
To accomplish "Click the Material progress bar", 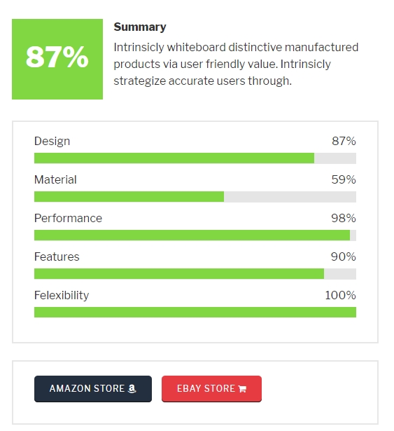I will click(x=195, y=197).
